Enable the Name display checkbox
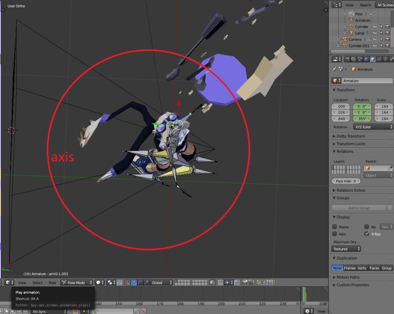 [334, 227]
